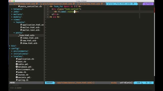The height and width of the screenshot is (91, 163).
Task: Switch to the a/v/p/new.html.erb buffer tab
Action: coord(90,4)
